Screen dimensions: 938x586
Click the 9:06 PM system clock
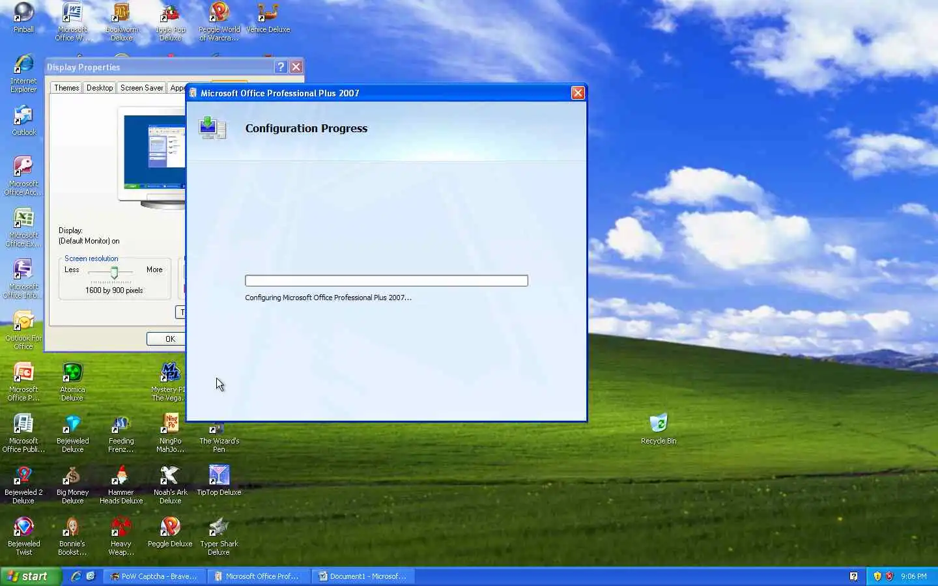913,576
